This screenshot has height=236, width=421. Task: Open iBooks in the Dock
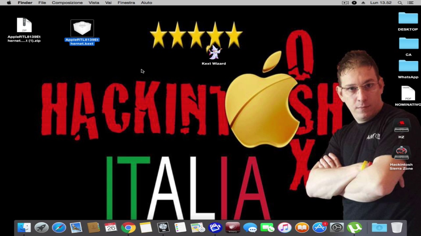pos(302,227)
